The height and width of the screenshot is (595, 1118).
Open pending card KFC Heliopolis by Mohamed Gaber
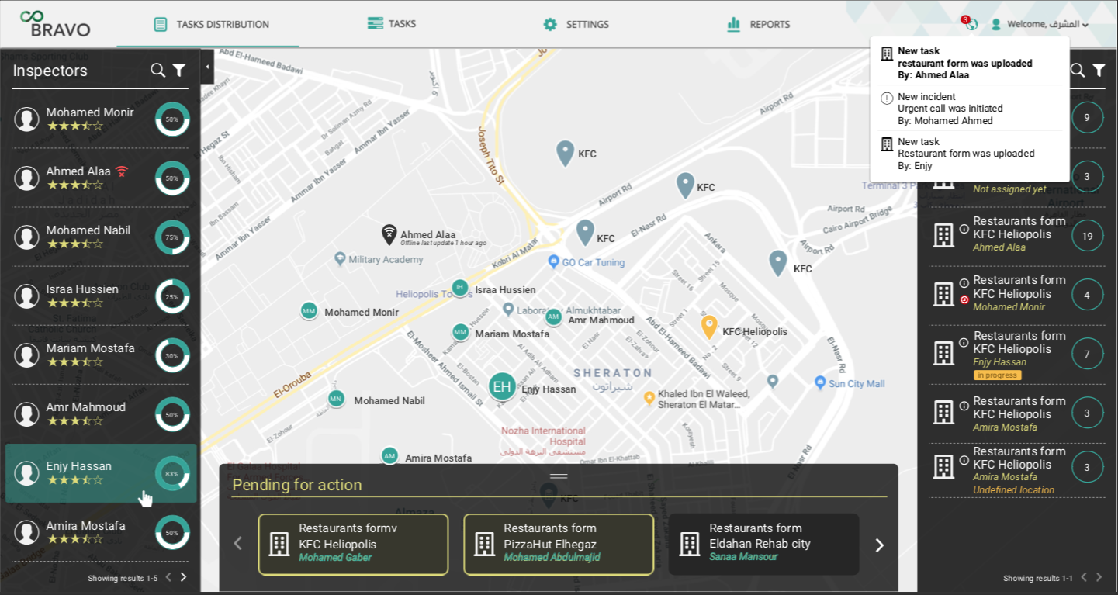pos(353,544)
